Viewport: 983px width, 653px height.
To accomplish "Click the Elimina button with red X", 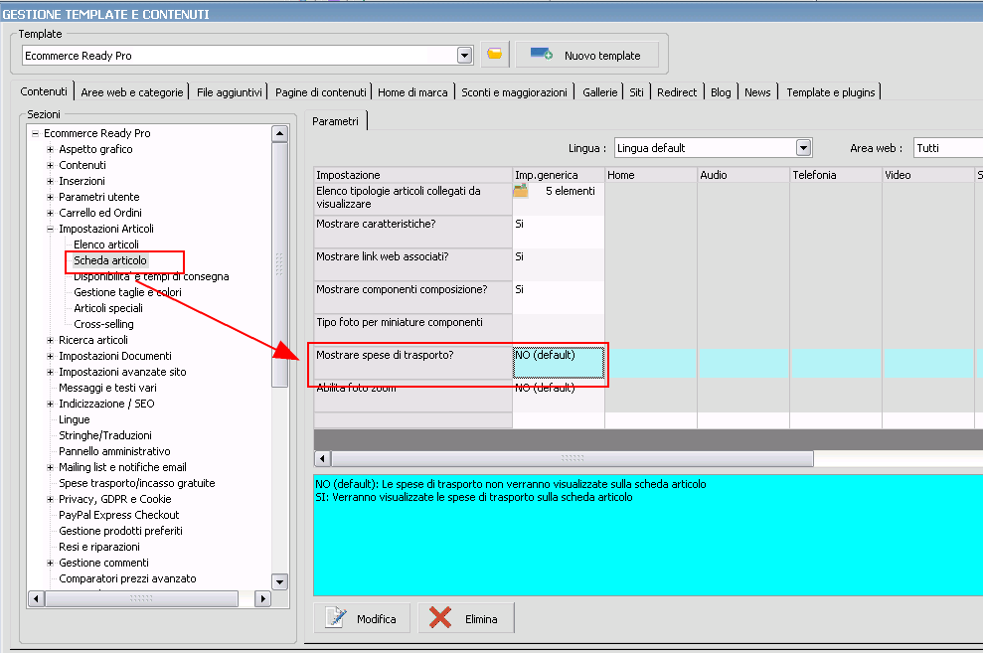I will point(466,618).
